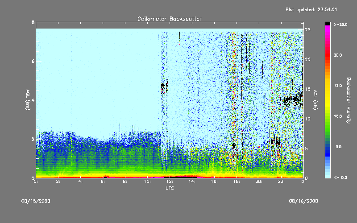
Task: Click the '22:' hour tick on UTC axis
Action: 281,182
